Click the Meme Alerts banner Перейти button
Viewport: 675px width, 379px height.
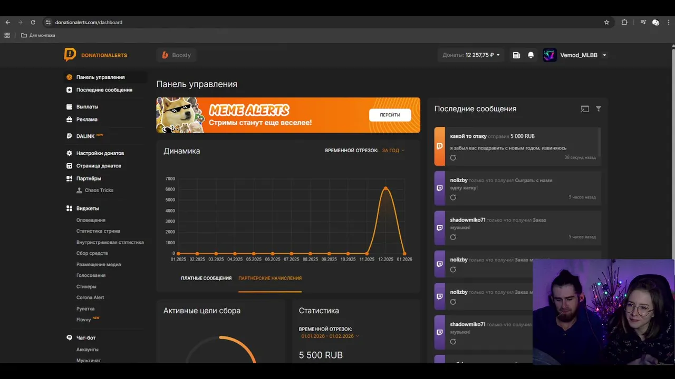pos(390,115)
